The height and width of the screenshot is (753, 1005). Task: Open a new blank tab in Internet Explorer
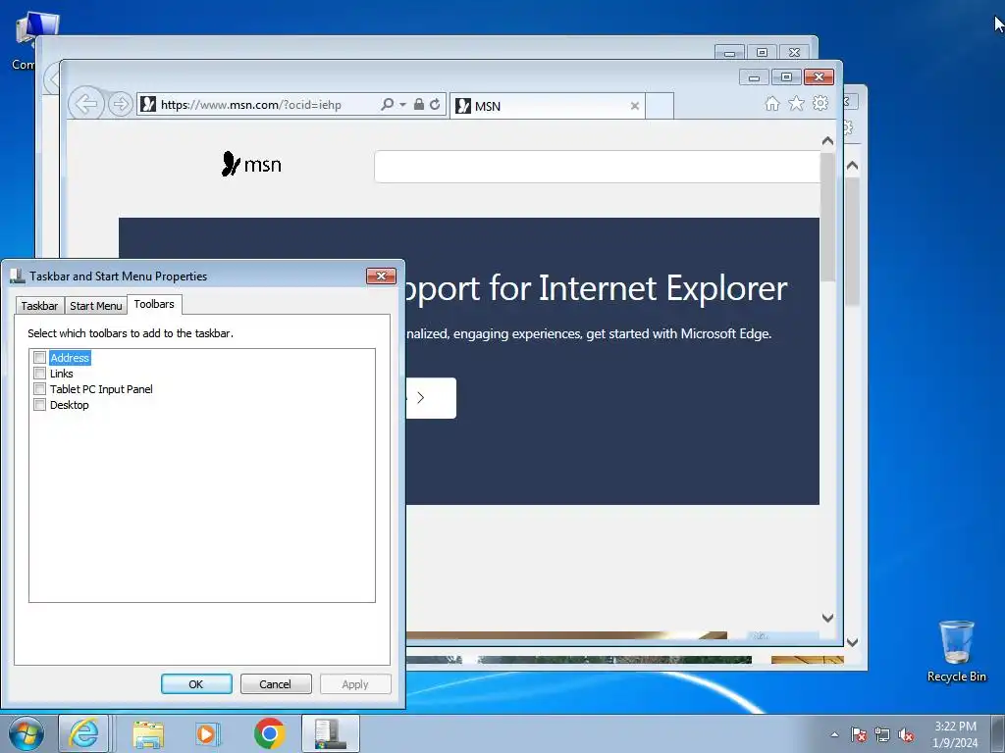(x=660, y=106)
